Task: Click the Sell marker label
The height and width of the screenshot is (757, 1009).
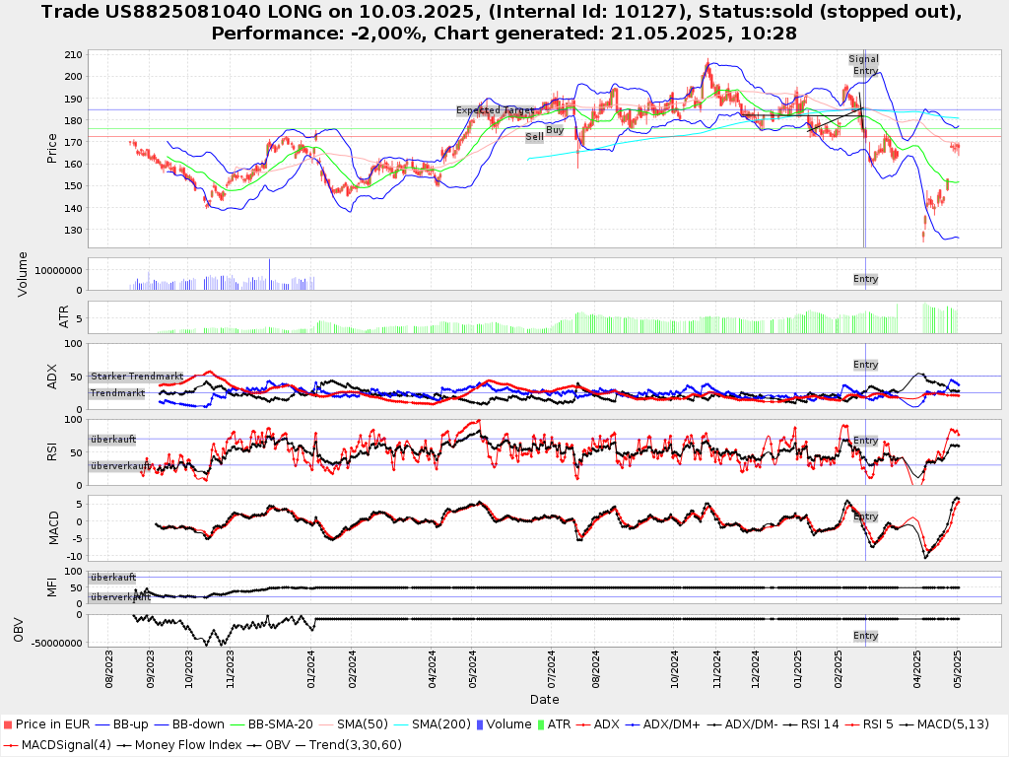Action: [x=534, y=137]
